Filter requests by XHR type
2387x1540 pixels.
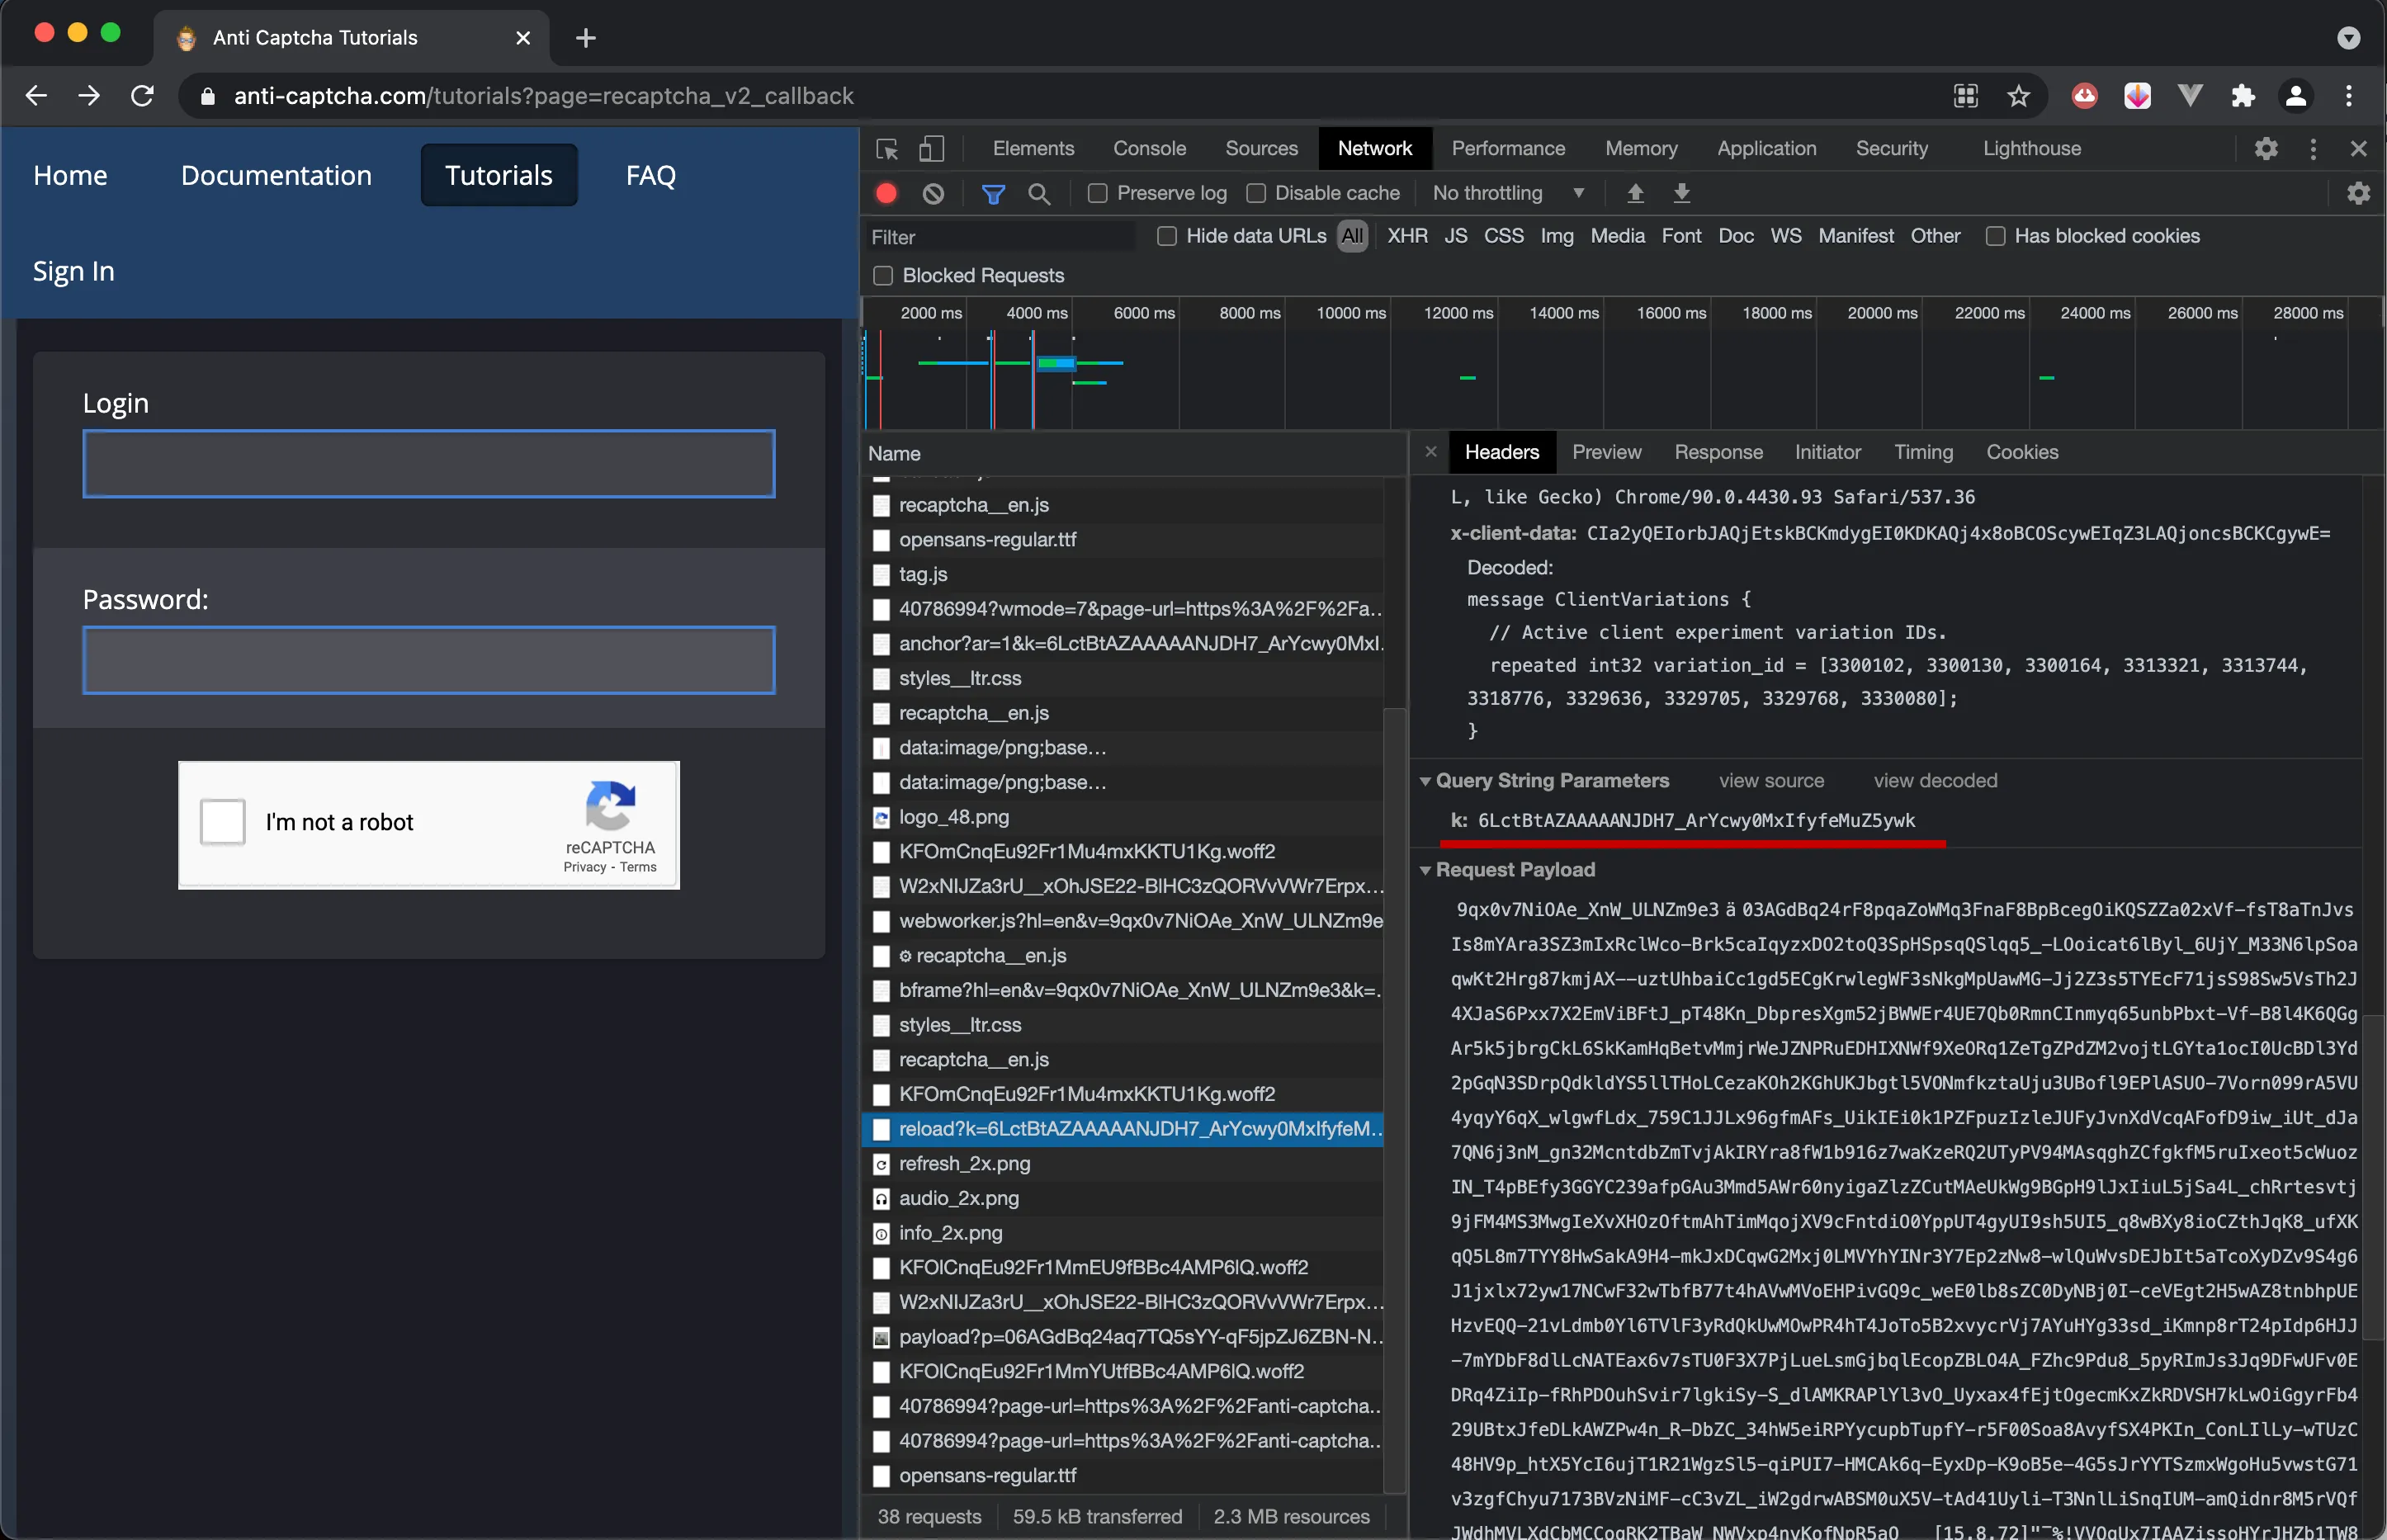coord(1407,236)
